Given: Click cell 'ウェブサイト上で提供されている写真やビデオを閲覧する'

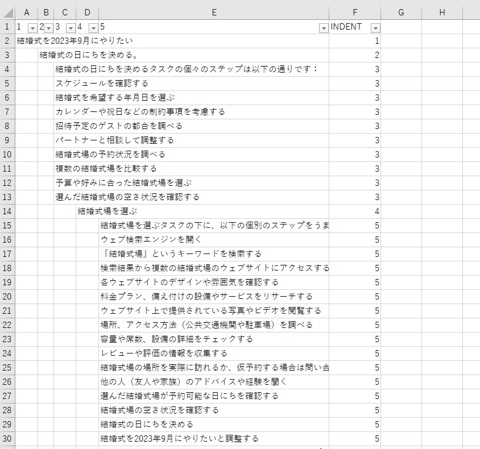Looking at the screenshot, I should [x=211, y=311].
